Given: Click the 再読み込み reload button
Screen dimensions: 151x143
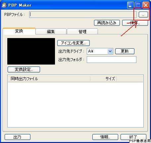Looking at the screenshot, I should [107, 23].
